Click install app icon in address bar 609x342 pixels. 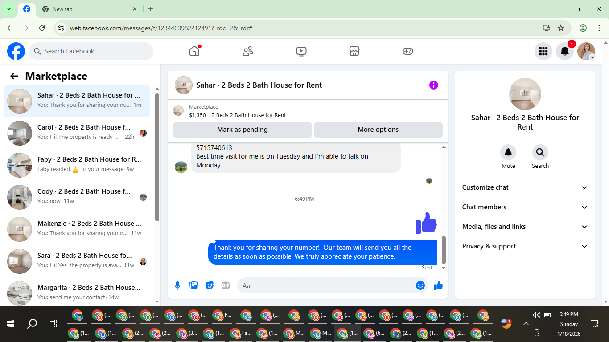point(546,28)
